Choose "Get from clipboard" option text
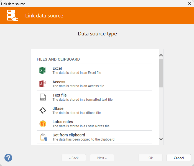194x166 pixels. pyautogui.click(x=69, y=135)
